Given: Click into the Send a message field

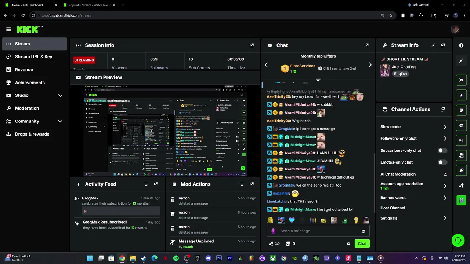Looking at the screenshot, I should [318, 231].
